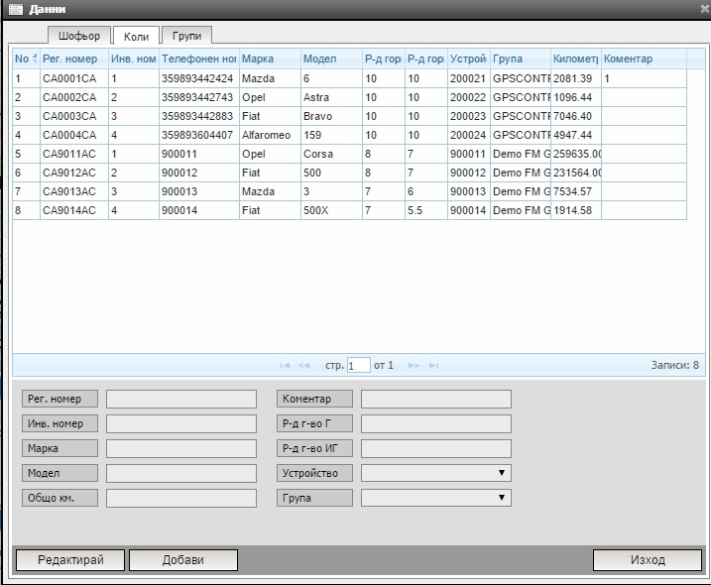Click device number 200021 cell
Viewport: 711px width, 585px height.
tap(468, 78)
